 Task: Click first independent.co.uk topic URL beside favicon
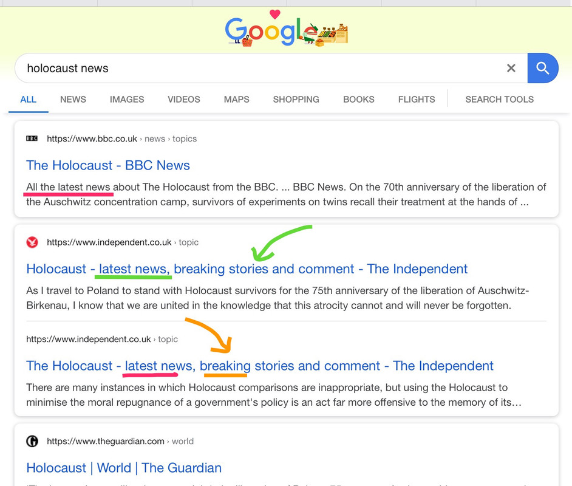(123, 242)
